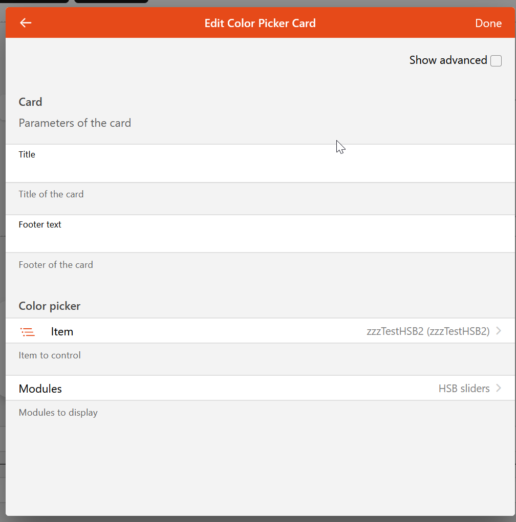The width and height of the screenshot is (516, 522).
Task: Enable the Show advanced checkbox
Action: point(496,61)
